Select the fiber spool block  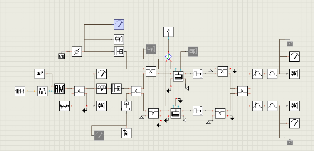click(101, 88)
